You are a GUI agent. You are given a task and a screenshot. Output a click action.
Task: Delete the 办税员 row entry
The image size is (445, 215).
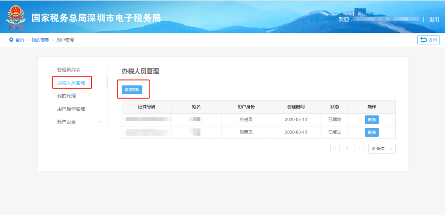[x=372, y=120]
